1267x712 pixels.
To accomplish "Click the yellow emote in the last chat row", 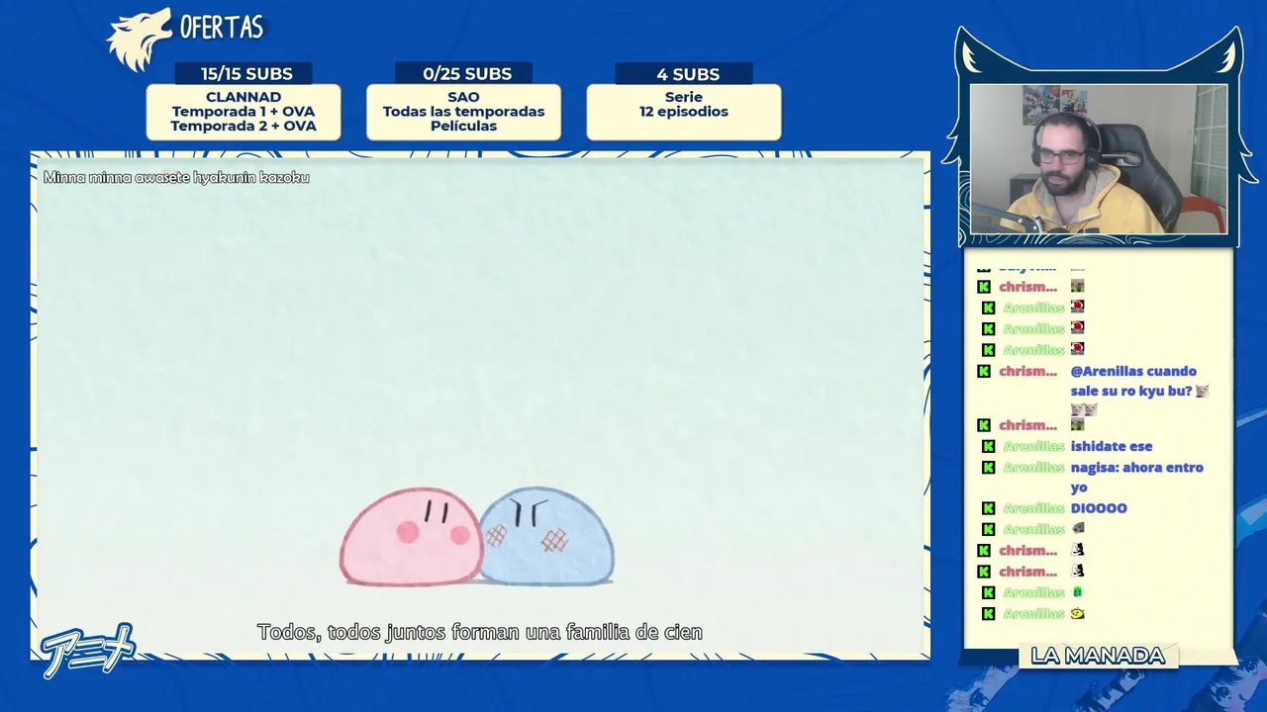I will click(1078, 613).
